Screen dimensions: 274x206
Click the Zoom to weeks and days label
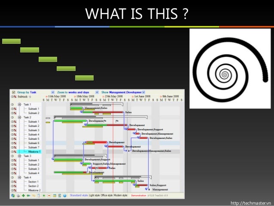tap(73, 92)
